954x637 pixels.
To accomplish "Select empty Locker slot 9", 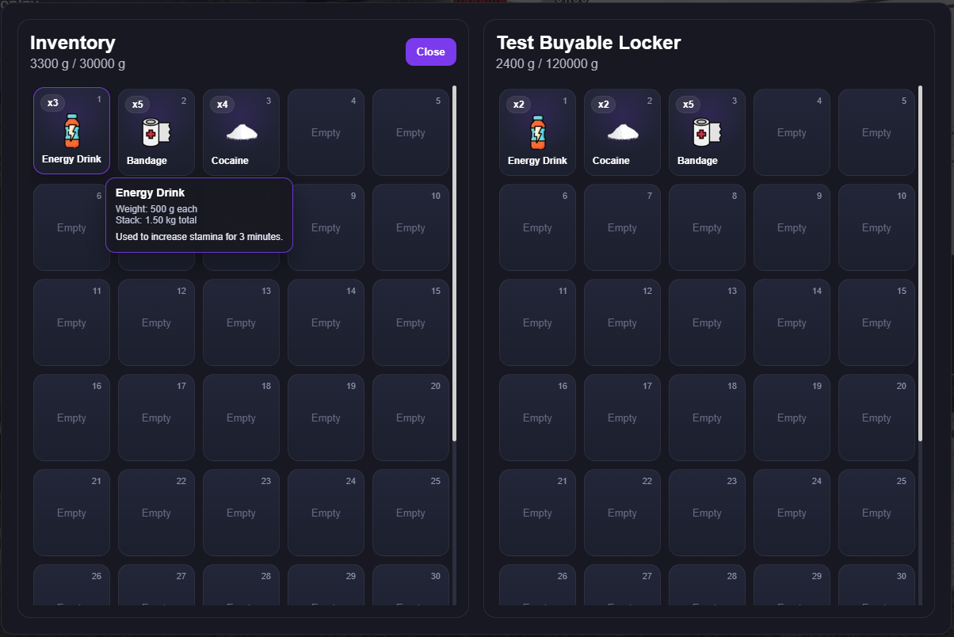I will click(x=792, y=227).
